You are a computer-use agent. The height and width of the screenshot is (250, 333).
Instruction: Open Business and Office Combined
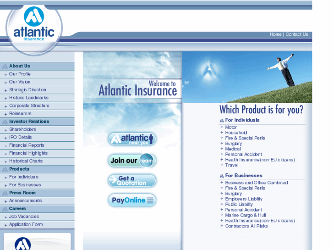(257, 183)
